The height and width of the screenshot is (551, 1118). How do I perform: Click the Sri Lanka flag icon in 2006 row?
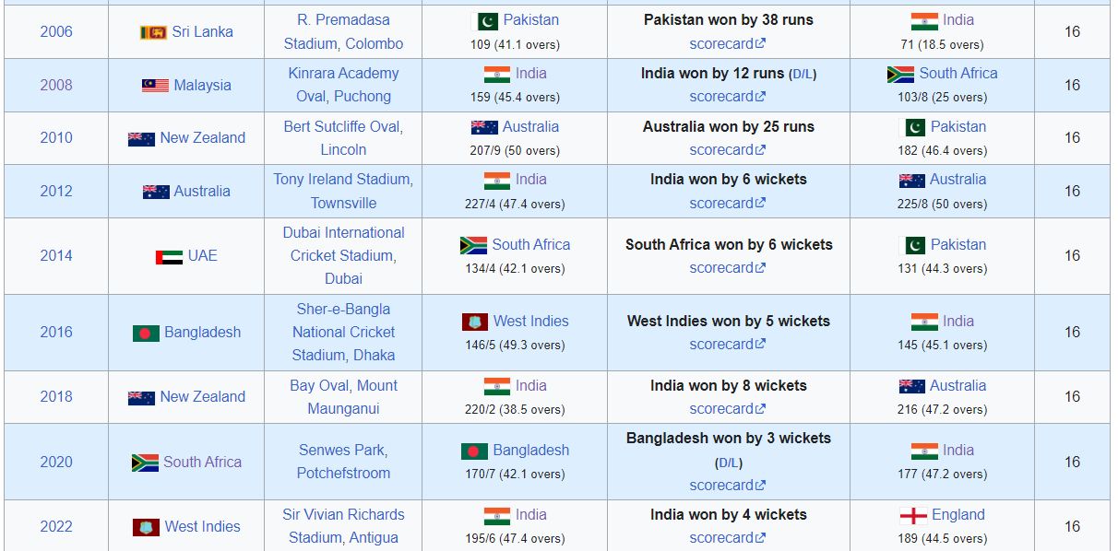pyautogui.click(x=153, y=32)
